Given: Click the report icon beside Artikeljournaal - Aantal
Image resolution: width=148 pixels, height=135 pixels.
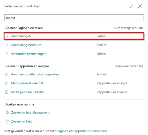Looking at the screenshot, I should (7, 92).
